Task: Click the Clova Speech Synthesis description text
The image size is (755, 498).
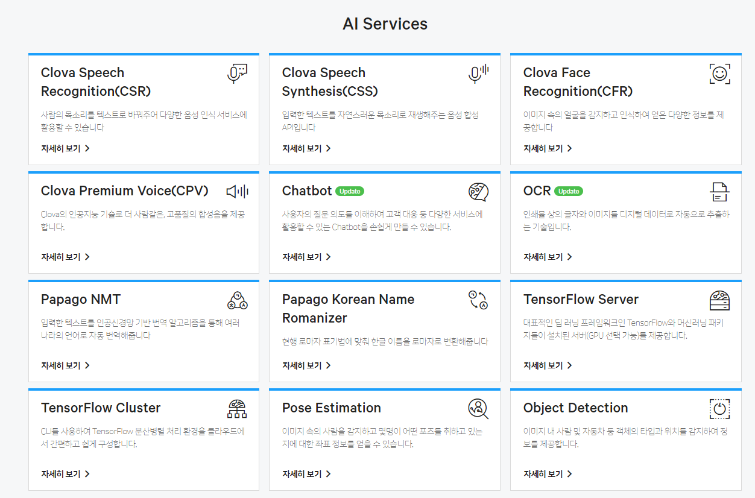Action: (x=381, y=121)
